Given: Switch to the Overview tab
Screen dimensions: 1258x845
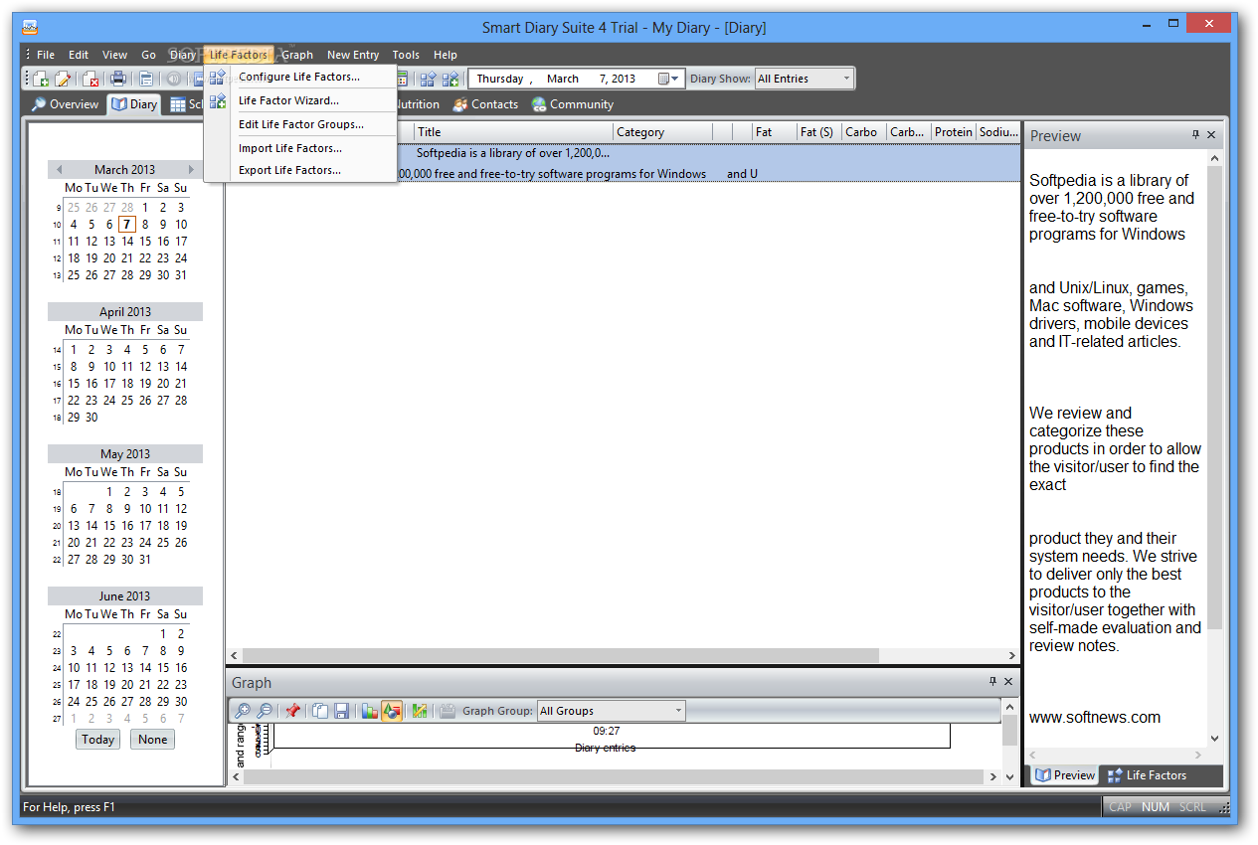Looking at the screenshot, I should click(x=65, y=104).
